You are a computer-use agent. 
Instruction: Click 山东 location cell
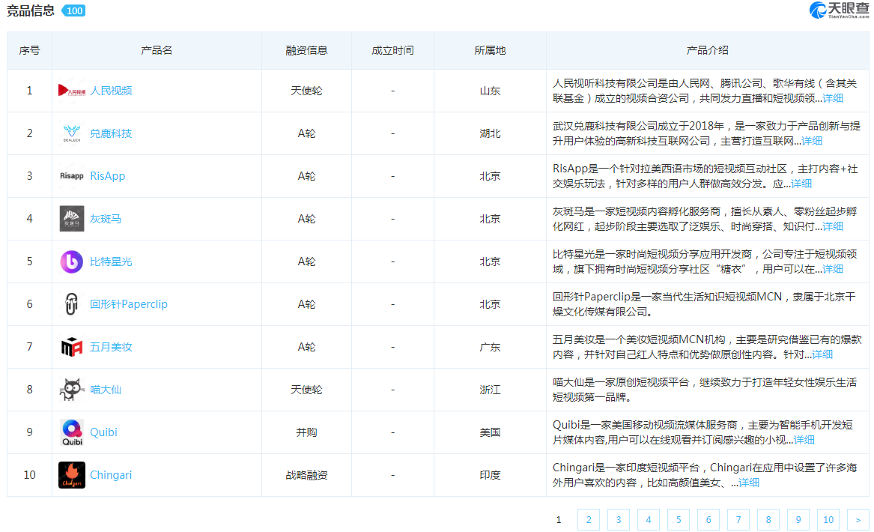490,91
